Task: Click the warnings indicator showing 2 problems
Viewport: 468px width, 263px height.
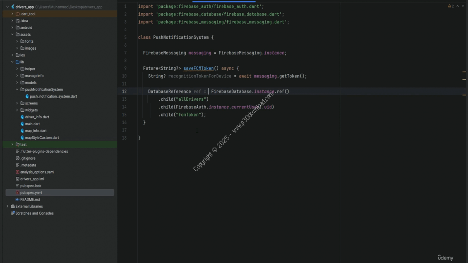Action: (451, 6)
